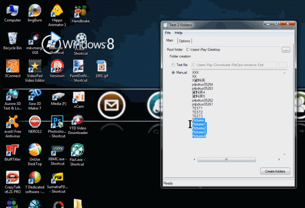Select the Aurora 3D Text icon
The image size is (305, 208).
pyautogui.click(x=12, y=100)
